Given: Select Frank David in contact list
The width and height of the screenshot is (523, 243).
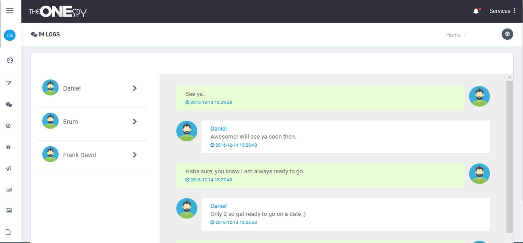Looking at the screenshot, I should 79,155.
